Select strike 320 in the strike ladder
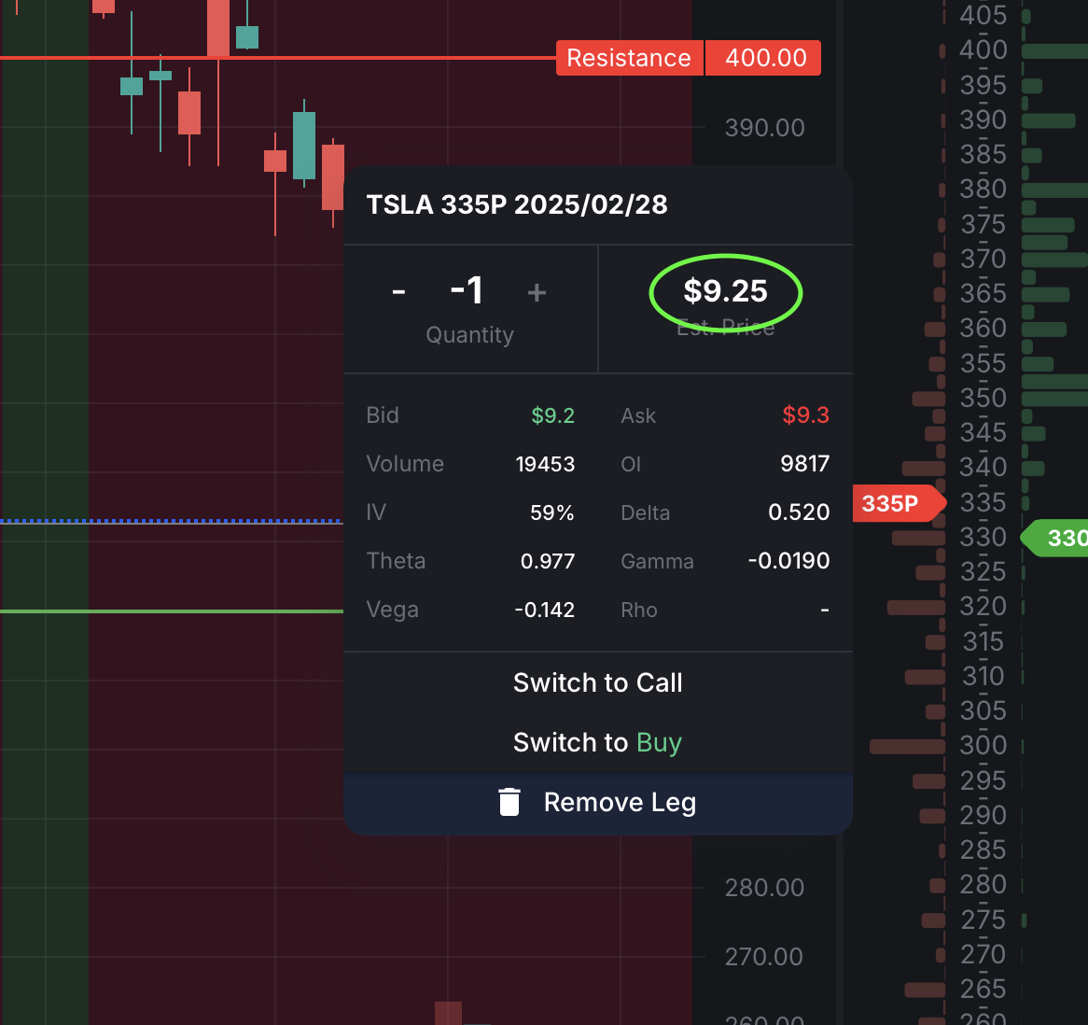 (x=983, y=606)
